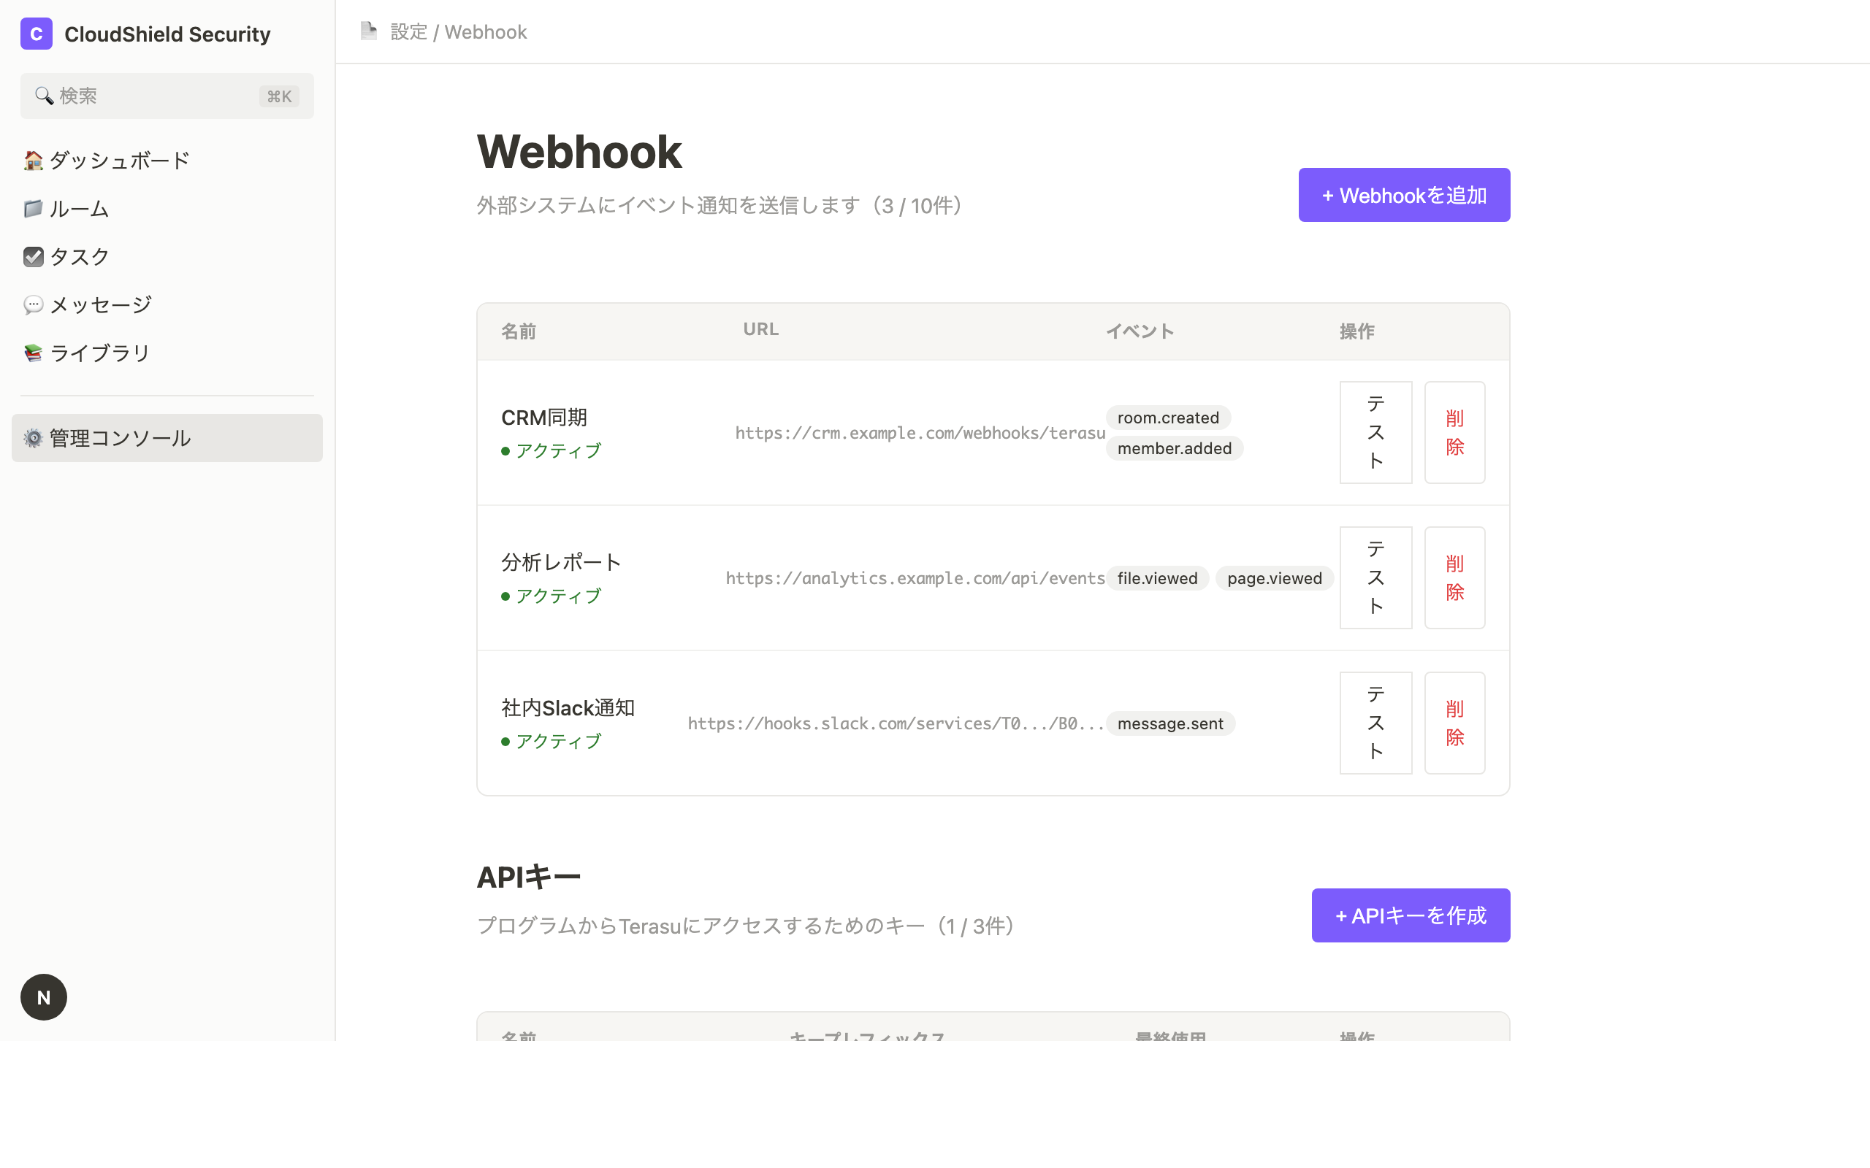Image resolution: width=1870 pixels, height=1168 pixels.
Task: Click the document icon in the breadcrumb
Action: [x=370, y=31]
